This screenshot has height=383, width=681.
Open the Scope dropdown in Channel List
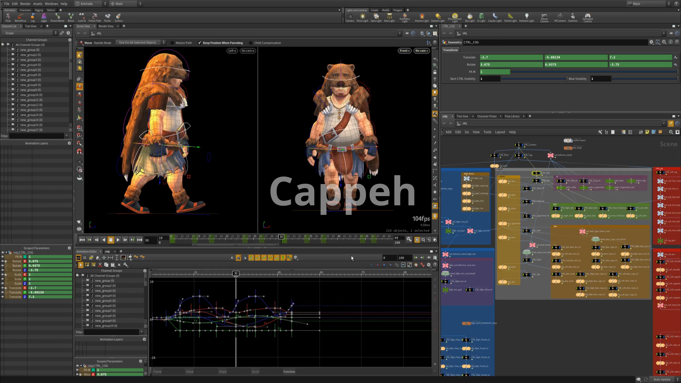[30, 33]
